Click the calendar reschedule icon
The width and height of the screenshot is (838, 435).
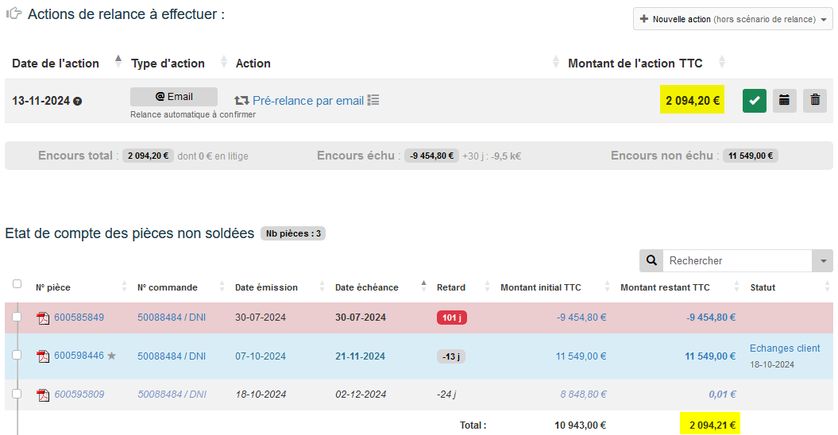784,101
